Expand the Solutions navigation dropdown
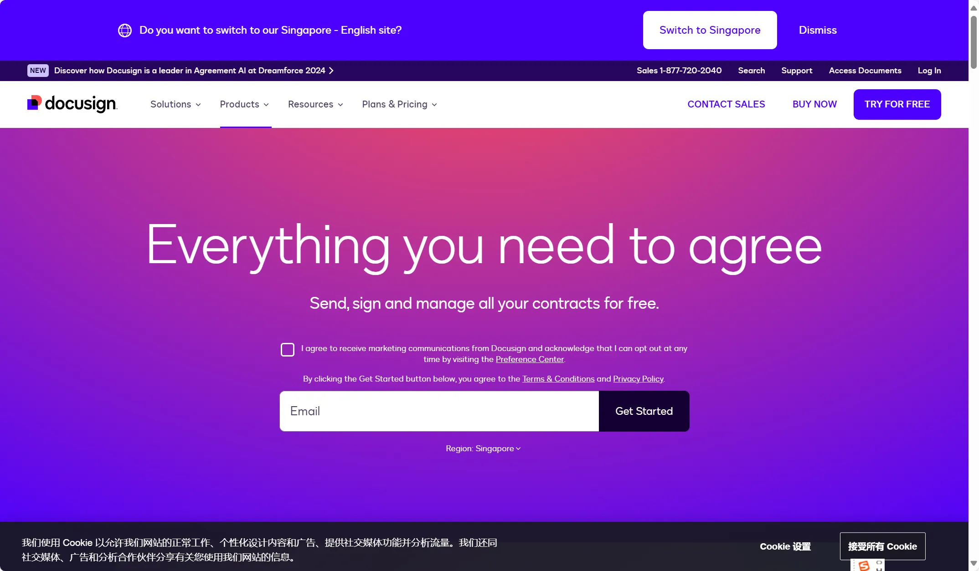The width and height of the screenshot is (979, 571). click(x=175, y=104)
